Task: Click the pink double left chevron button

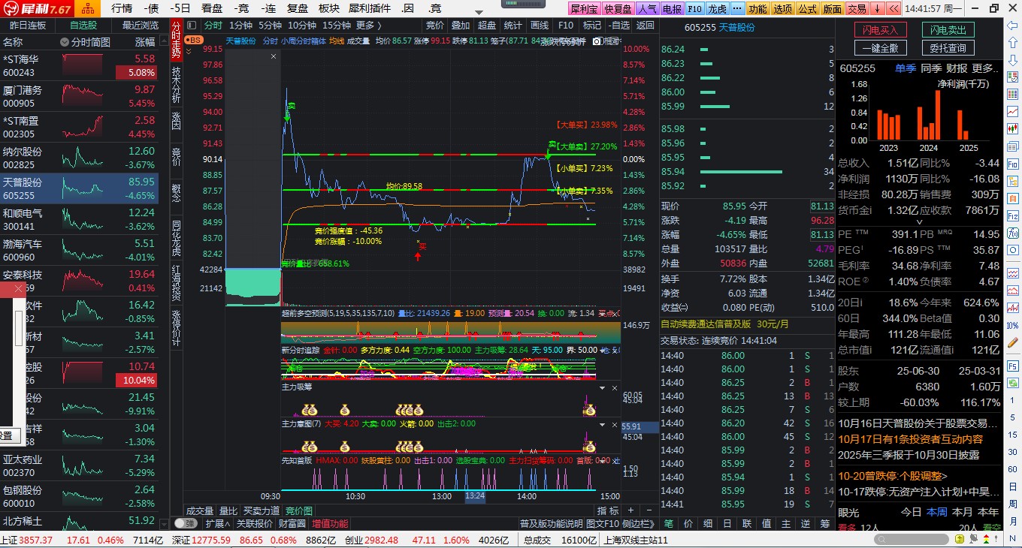Action: pos(894,9)
